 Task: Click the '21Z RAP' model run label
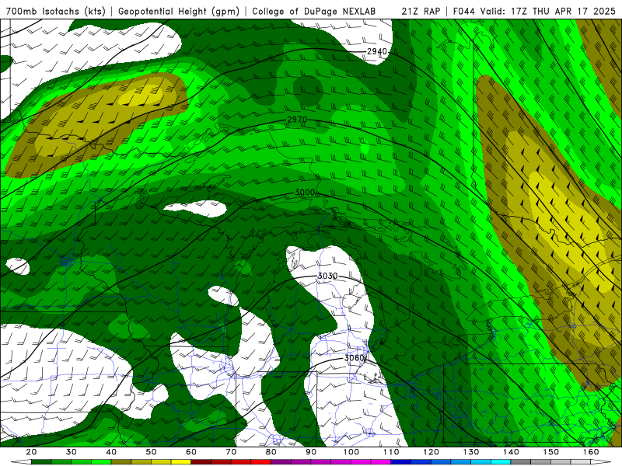pyautogui.click(x=421, y=12)
